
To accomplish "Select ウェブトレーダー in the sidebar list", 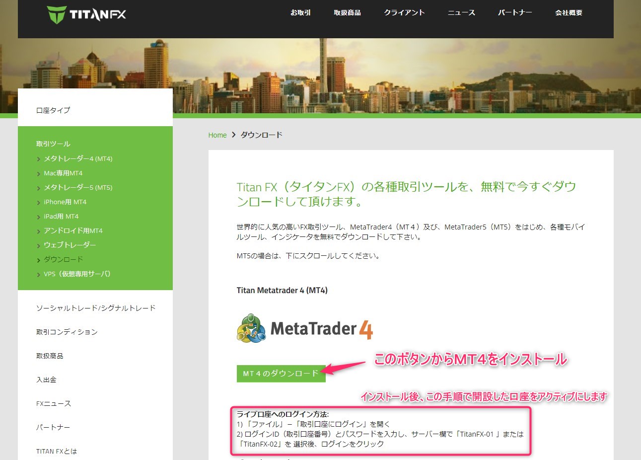I will (70, 245).
